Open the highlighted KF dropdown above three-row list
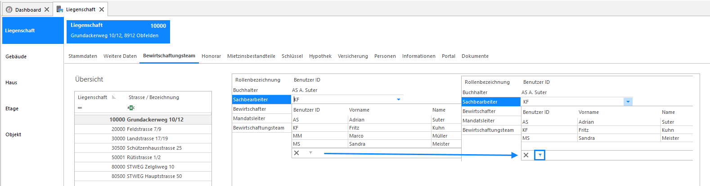Viewport: 710px width, 186px height. click(x=628, y=102)
